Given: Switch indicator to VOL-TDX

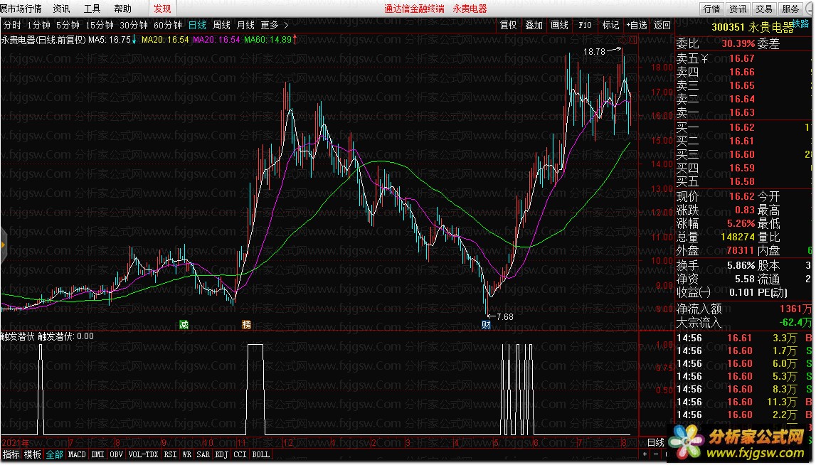Looking at the screenshot, I should [143, 454].
